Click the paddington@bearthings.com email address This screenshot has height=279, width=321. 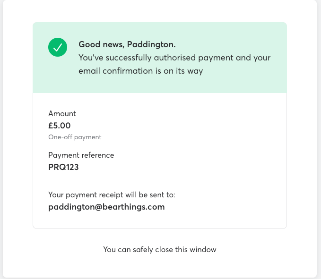[106, 207]
